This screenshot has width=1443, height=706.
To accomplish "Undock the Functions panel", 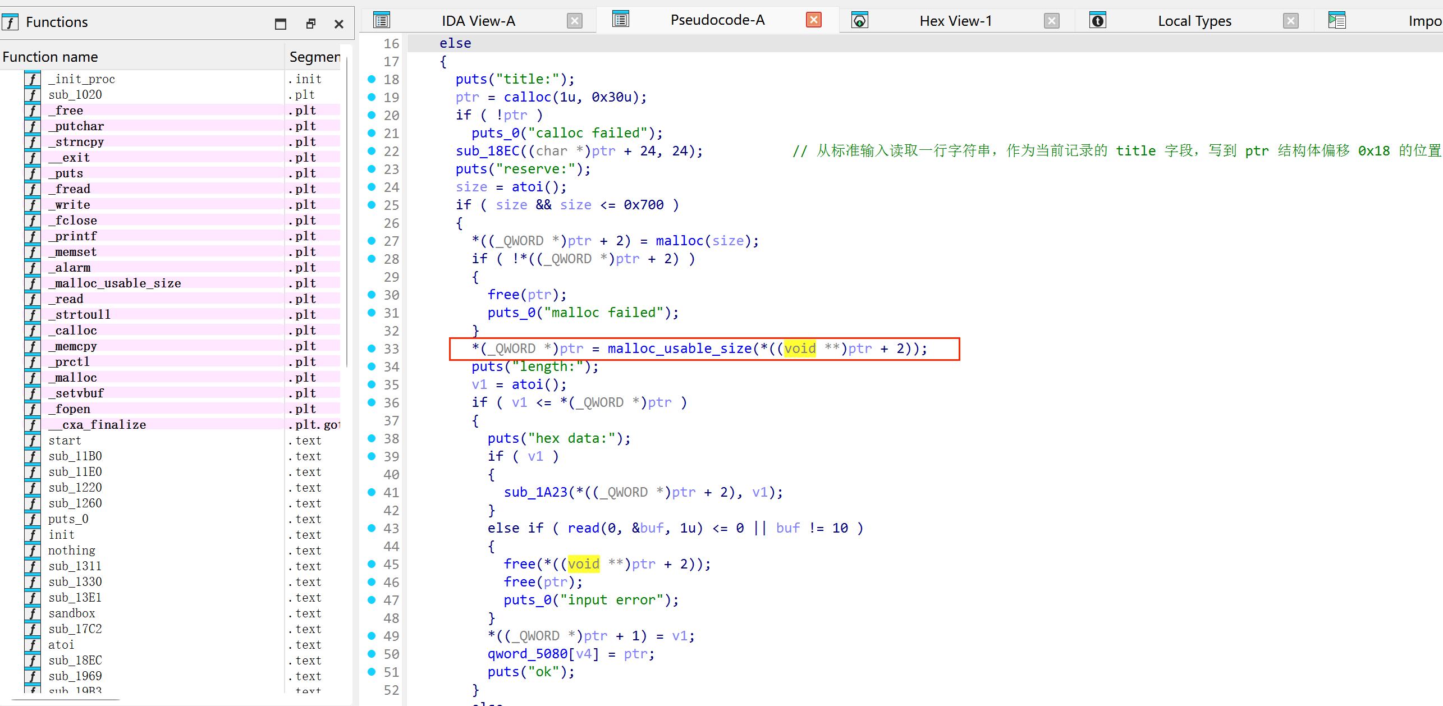I will click(x=311, y=24).
